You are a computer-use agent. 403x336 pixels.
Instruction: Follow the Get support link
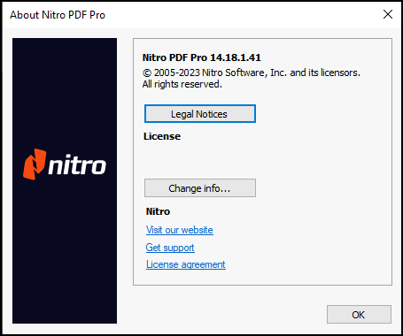170,248
